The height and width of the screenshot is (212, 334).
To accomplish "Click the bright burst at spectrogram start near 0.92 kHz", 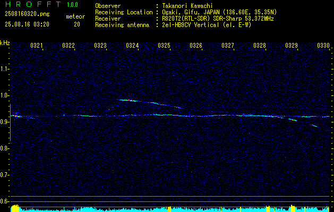I will point(15,116).
